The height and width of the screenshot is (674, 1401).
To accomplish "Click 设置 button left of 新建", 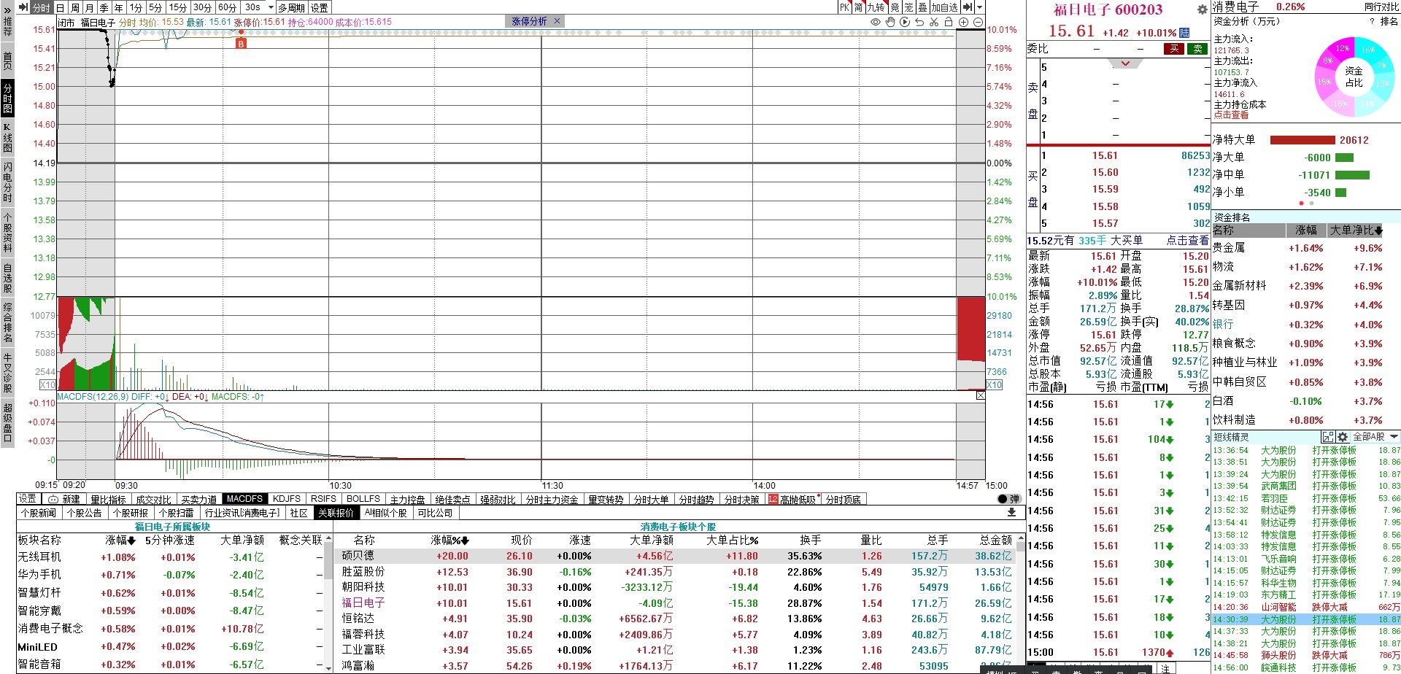I will click(x=28, y=499).
